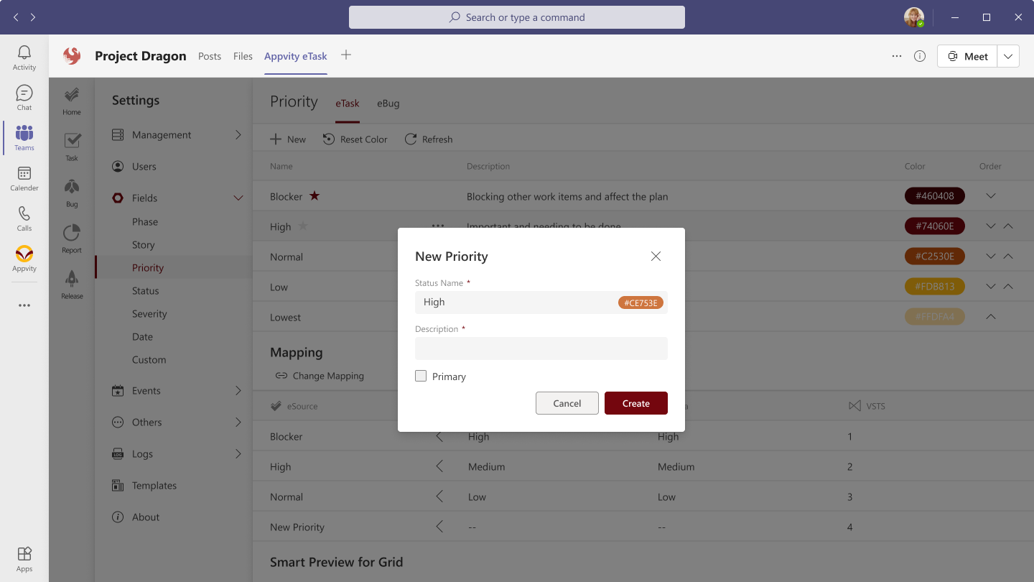Click inside the Description field

point(541,348)
